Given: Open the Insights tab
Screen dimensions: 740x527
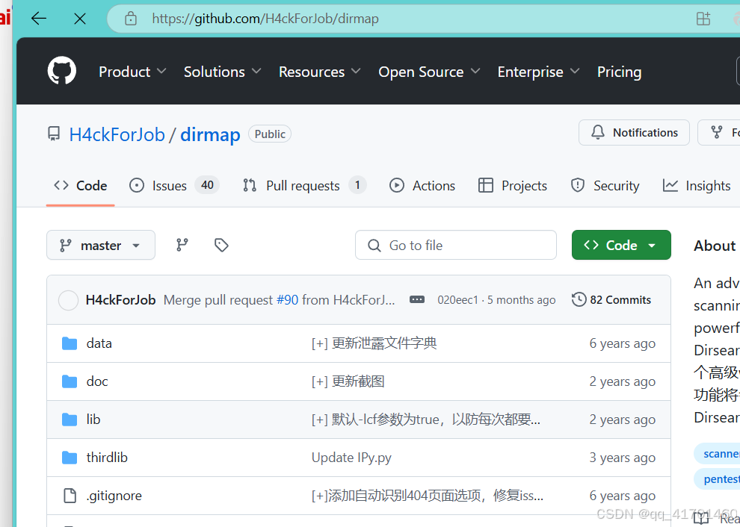Looking at the screenshot, I should coord(697,186).
